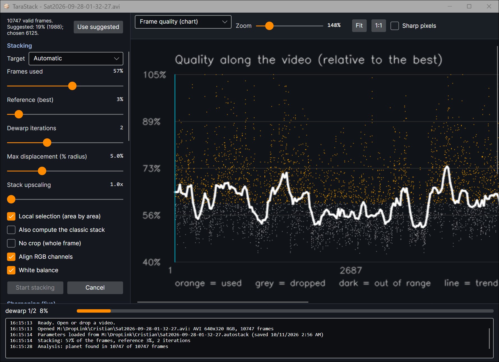Open the Target Automatic dropdown
The image size is (499, 362).
[76, 58]
